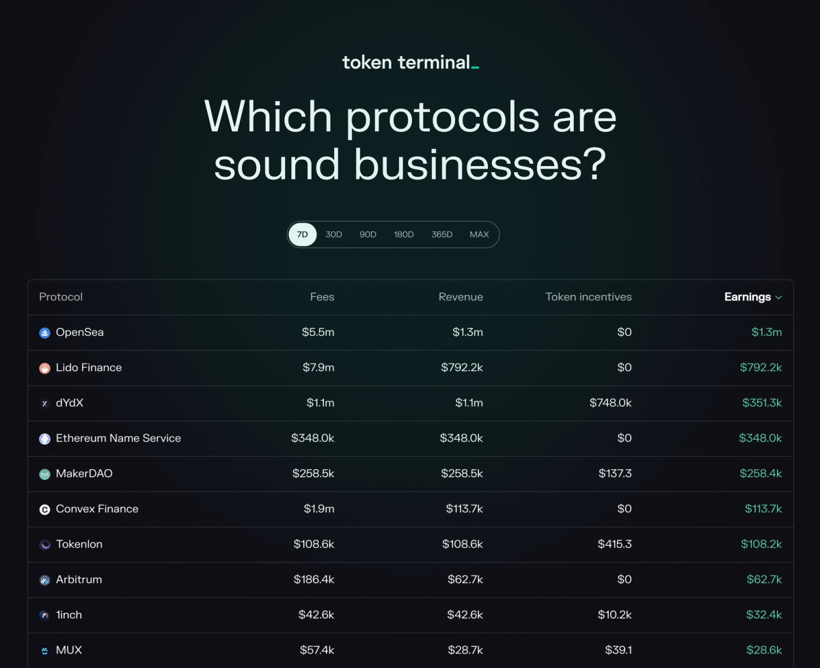
Task: Click the dYdX protocol icon
Action: [x=44, y=404]
